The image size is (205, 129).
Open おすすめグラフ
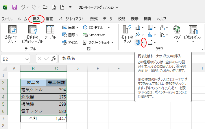point(127,34)
